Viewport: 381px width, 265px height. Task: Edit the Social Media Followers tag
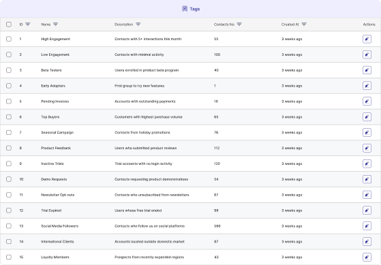tap(367, 226)
